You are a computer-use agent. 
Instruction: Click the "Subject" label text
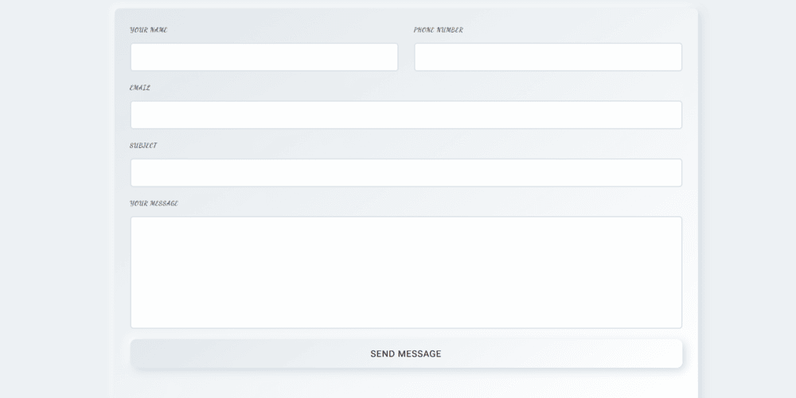click(143, 146)
